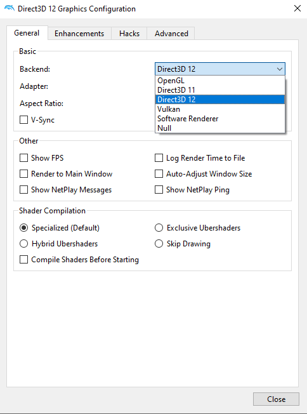The height and width of the screenshot is (414, 307).
Task: Open the Hacks tab
Action: pyautogui.click(x=129, y=34)
